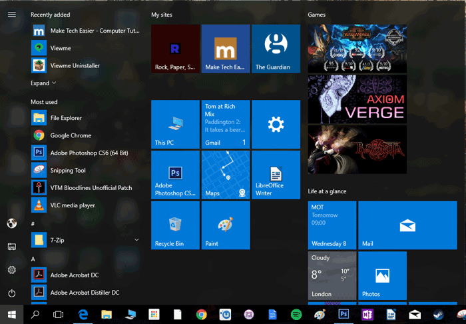Open the Mail tile
466x324 pixels.
(x=407, y=225)
